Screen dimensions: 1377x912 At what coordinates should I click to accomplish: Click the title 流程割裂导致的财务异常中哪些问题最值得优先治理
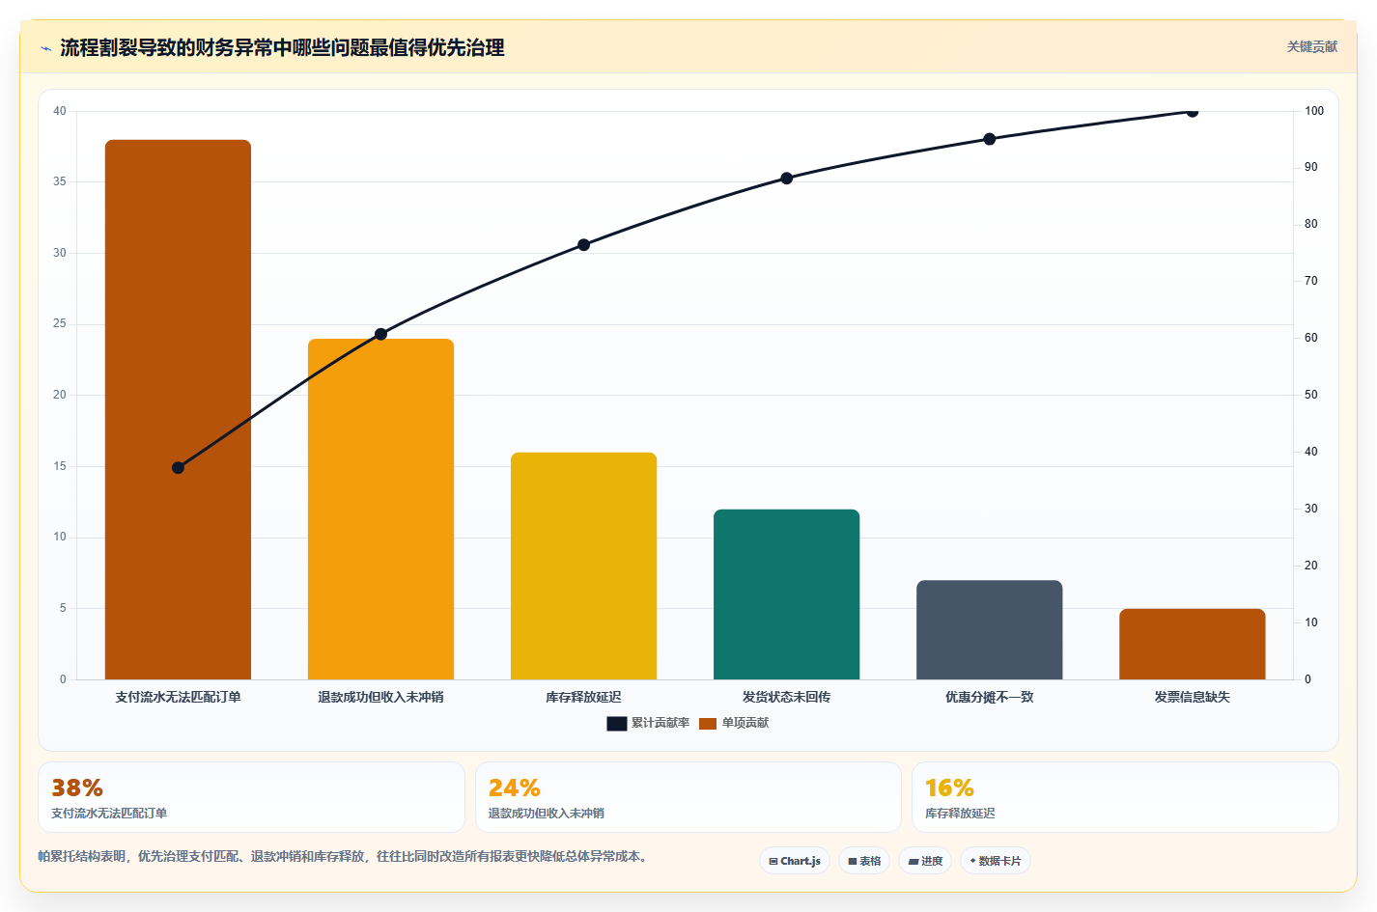(282, 47)
